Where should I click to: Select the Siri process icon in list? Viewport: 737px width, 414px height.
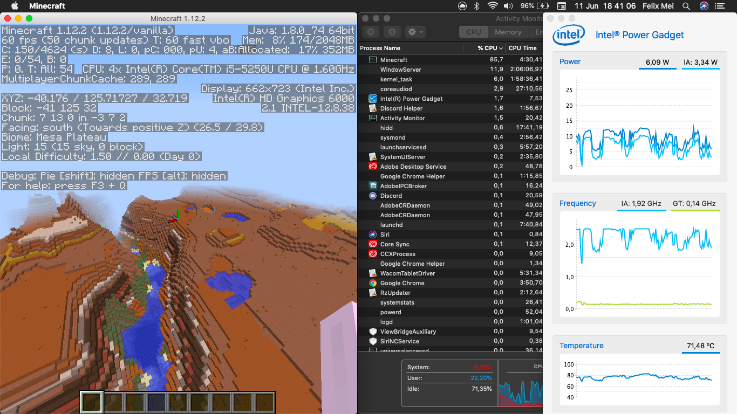(373, 234)
